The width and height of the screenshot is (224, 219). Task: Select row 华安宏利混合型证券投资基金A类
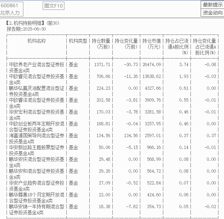coord(112,115)
